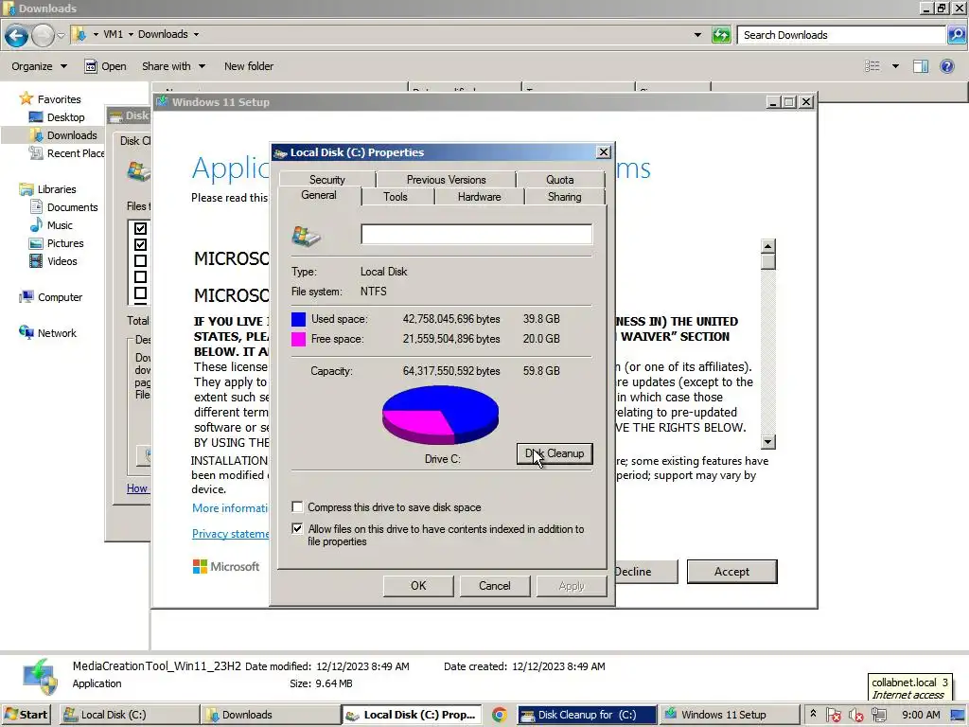Click the Forward navigation arrow in Explorer
Image resolution: width=969 pixels, height=727 pixels.
pos(43,36)
